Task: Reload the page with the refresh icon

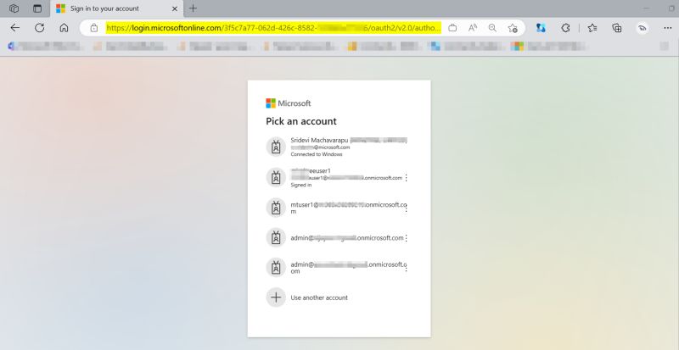Action: [39, 28]
